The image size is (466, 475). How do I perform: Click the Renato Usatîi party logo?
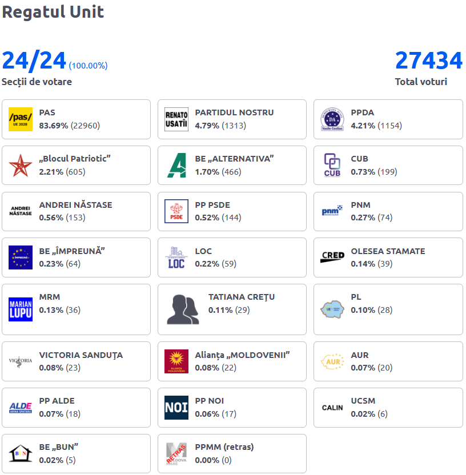coord(176,119)
